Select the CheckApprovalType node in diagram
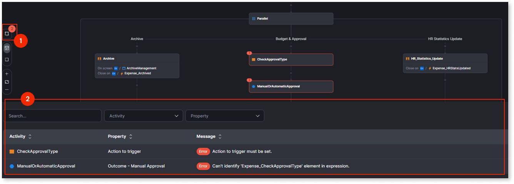Image resolution: width=514 pixels, height=184 pixels. tap(291, 60)
